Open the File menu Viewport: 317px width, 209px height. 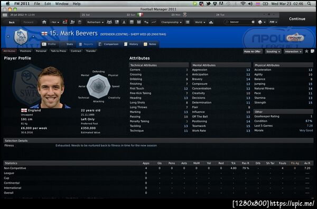tap(37, 4)
